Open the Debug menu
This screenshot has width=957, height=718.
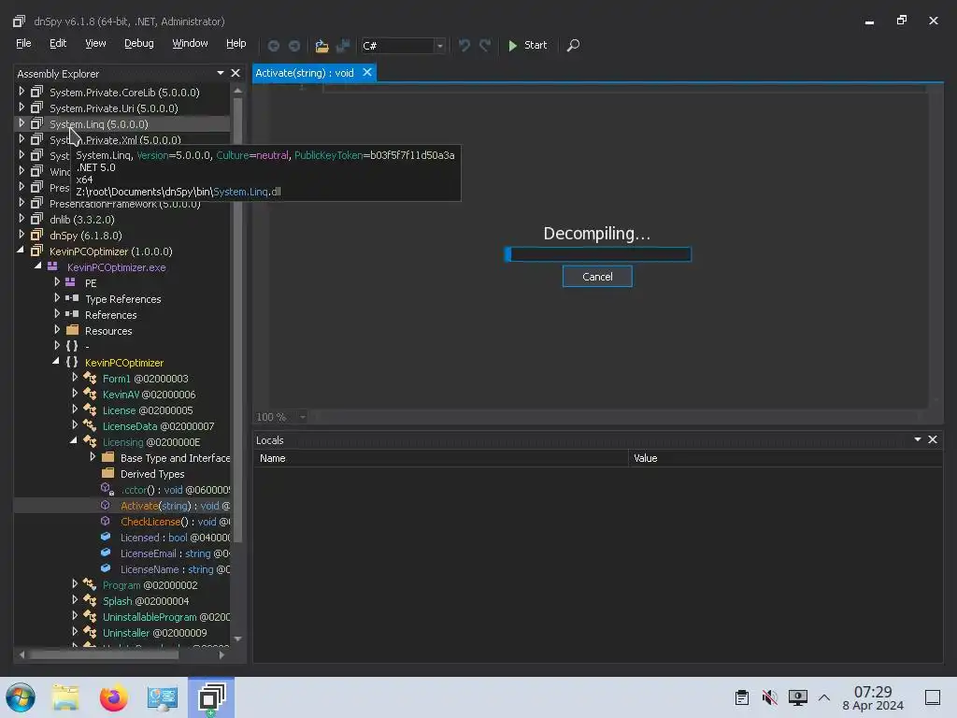click(x=139, y=43)
